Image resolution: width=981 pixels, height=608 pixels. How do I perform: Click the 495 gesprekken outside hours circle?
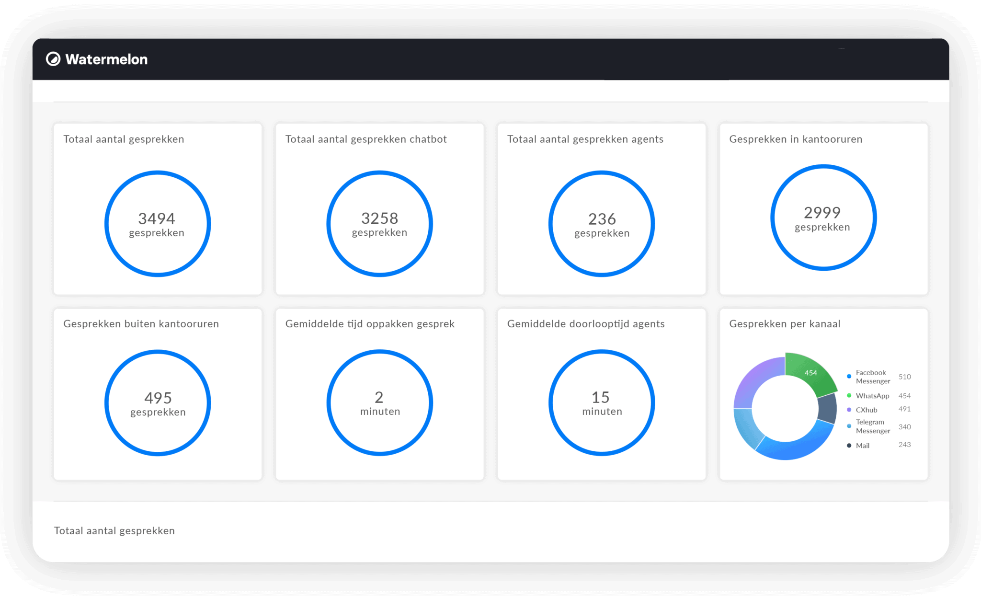point(158,403)
